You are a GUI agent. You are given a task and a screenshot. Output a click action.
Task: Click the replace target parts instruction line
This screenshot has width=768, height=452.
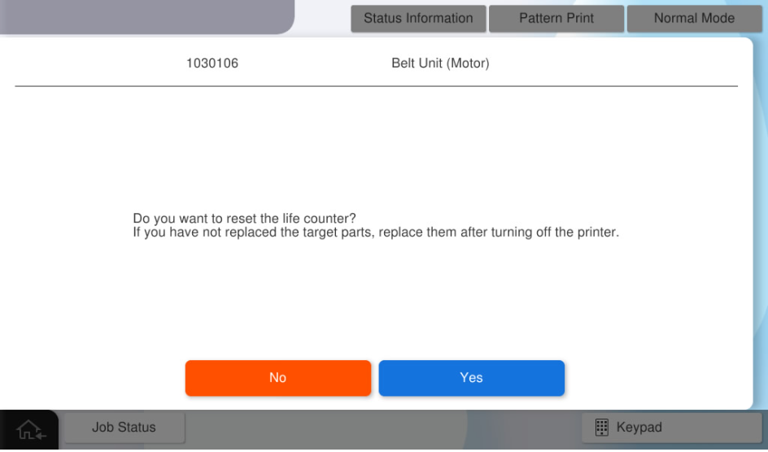click(376, 233)
